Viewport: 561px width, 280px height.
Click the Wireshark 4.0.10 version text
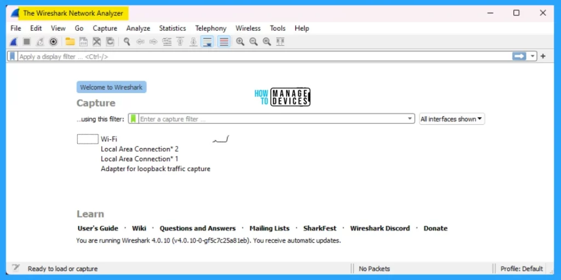tap(209, 241)
